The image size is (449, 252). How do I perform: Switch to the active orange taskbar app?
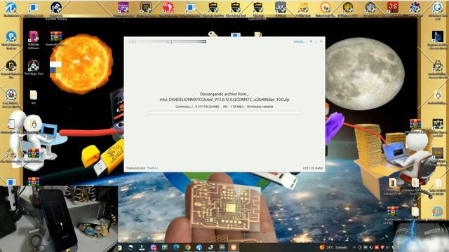pos(234,247)
